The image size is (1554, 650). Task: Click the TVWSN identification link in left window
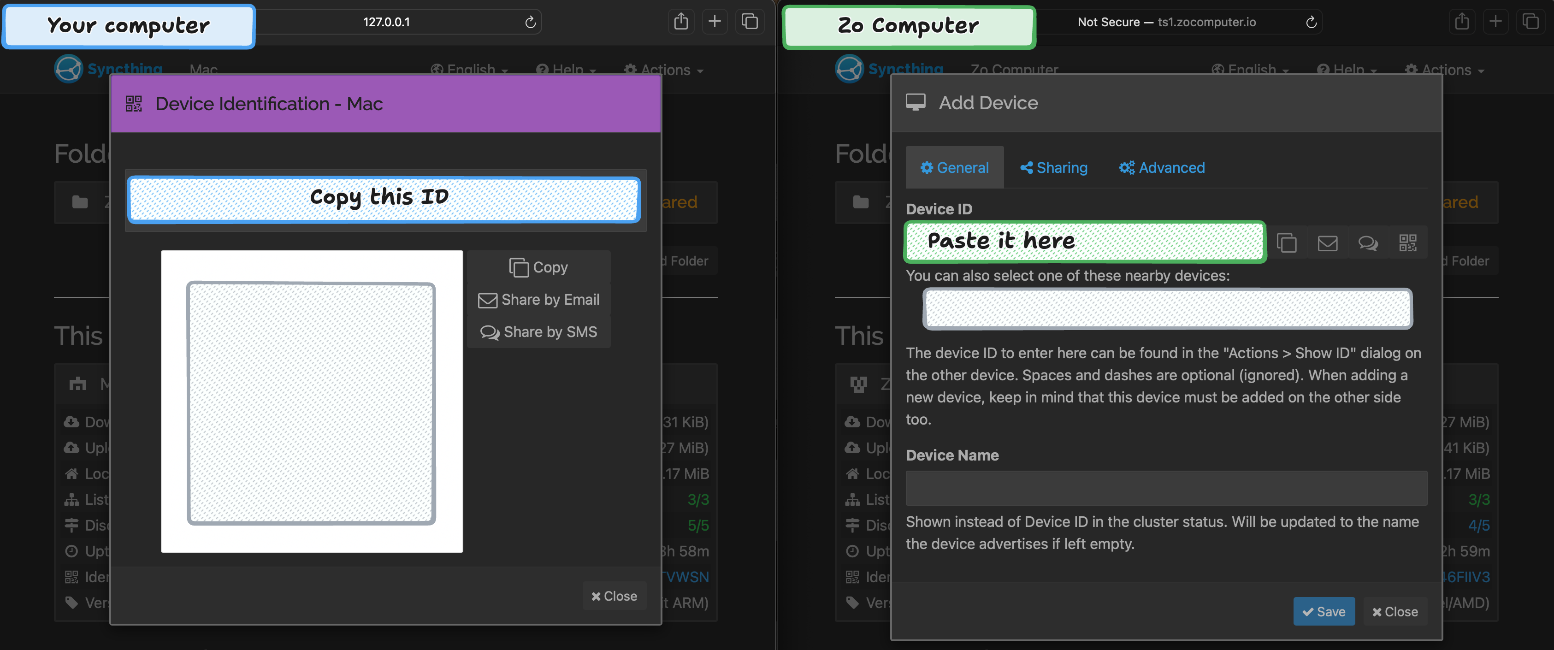pos(686,577)
